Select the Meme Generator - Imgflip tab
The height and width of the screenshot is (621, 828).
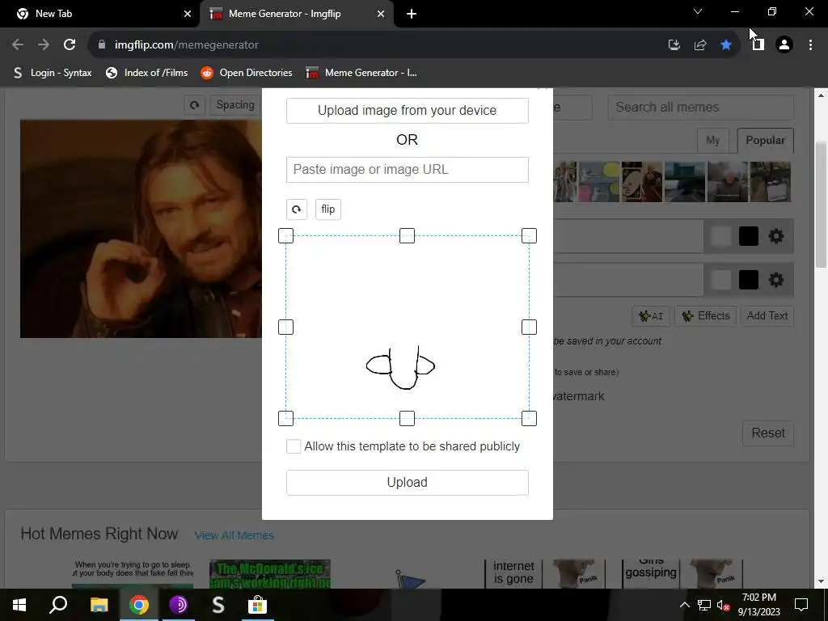coord(297,14)
